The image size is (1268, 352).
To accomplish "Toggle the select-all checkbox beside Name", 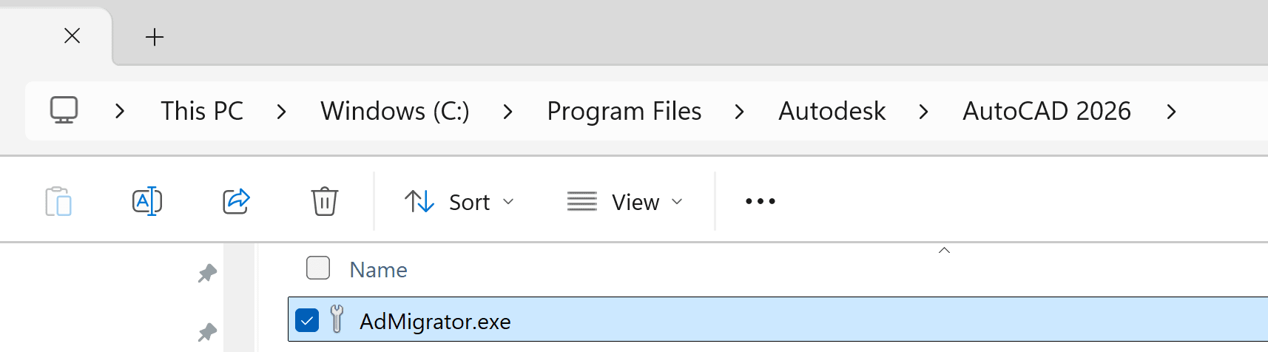I will 318,268.
